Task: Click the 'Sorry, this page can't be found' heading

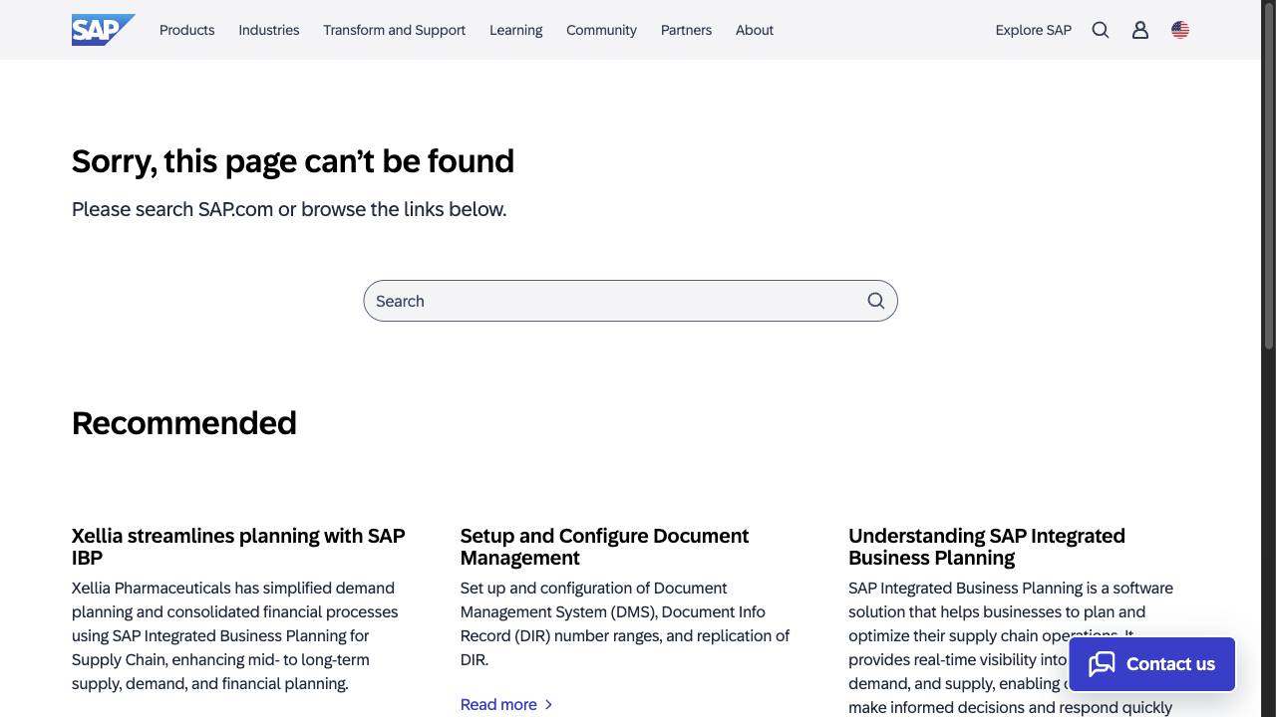Action: tap(293, 161)
